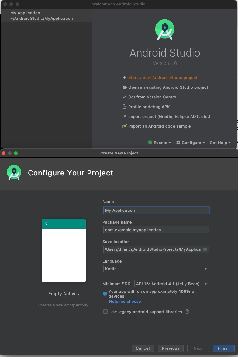Open an existing Android Studio project

[x=168, y=87]
